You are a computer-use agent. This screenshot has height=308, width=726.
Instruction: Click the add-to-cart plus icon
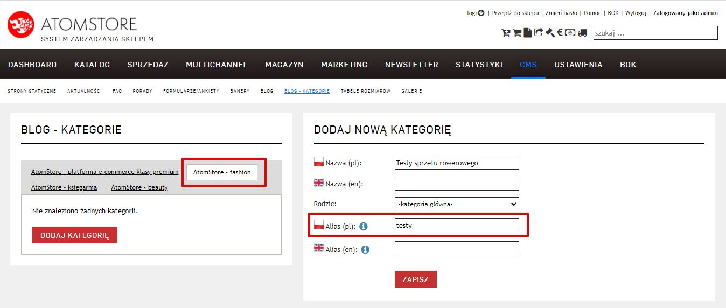pyautogui.click(x=506, y=33)
